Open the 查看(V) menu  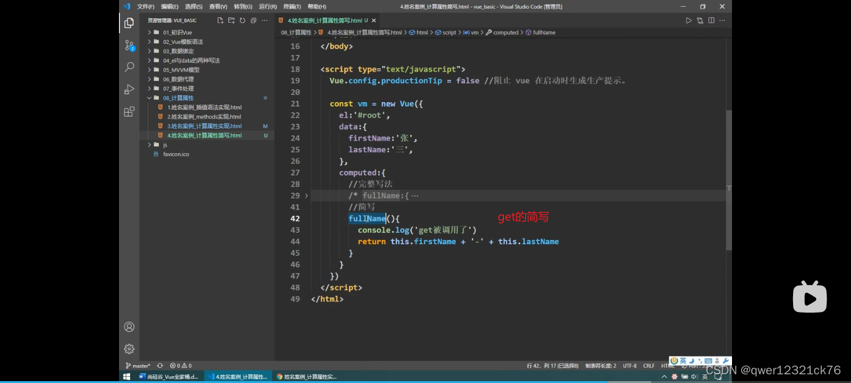(x=218, y=6)
